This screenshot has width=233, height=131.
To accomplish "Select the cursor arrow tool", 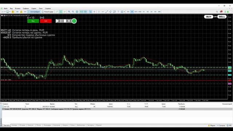I will [x=90, y=12].
